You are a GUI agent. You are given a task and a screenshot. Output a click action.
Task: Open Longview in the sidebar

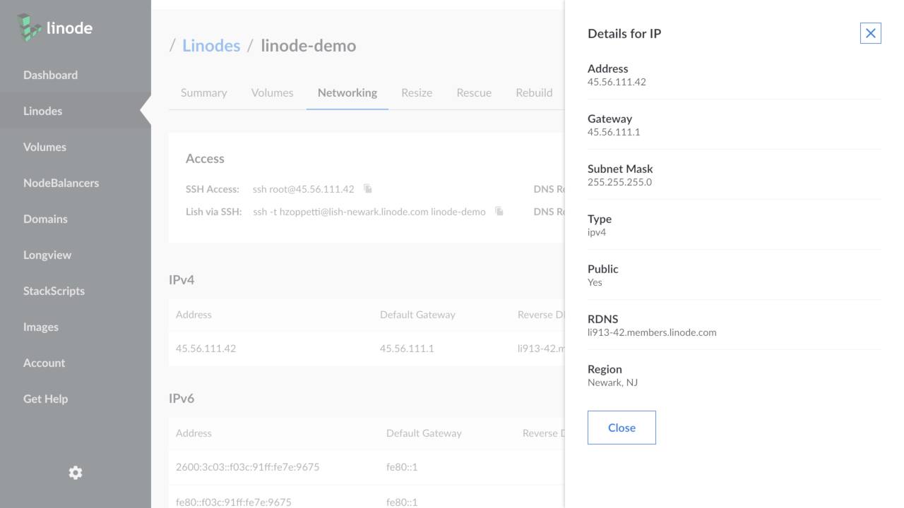(x=47, y=255)
